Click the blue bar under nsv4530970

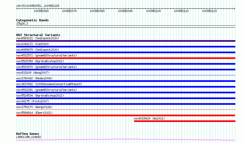(126, 70)
